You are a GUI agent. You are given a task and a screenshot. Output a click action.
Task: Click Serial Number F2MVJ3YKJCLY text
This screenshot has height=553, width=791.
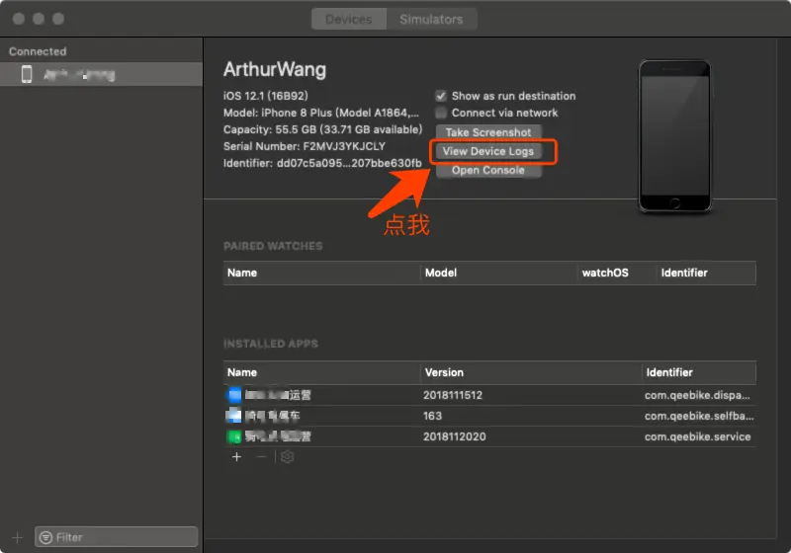305,146
